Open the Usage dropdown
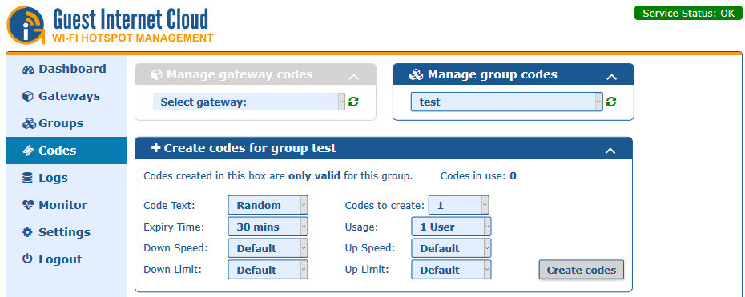 [451, 227]
